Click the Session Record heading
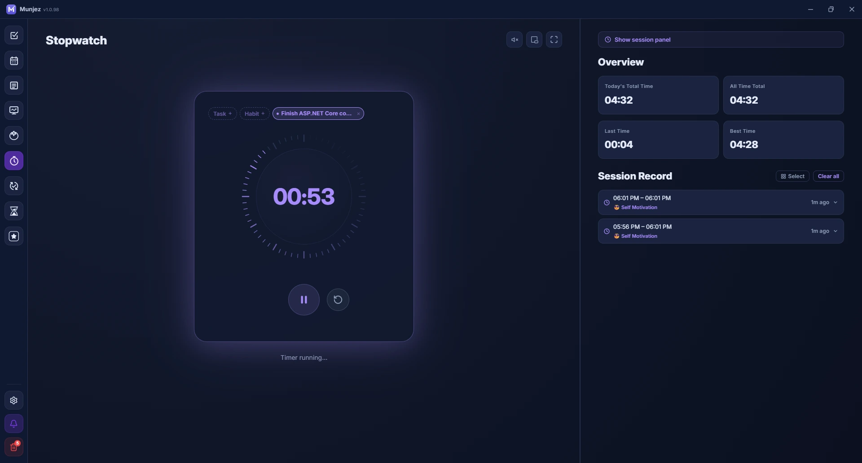The width and height of the screenshot is (862, 463). click(635, 176)
